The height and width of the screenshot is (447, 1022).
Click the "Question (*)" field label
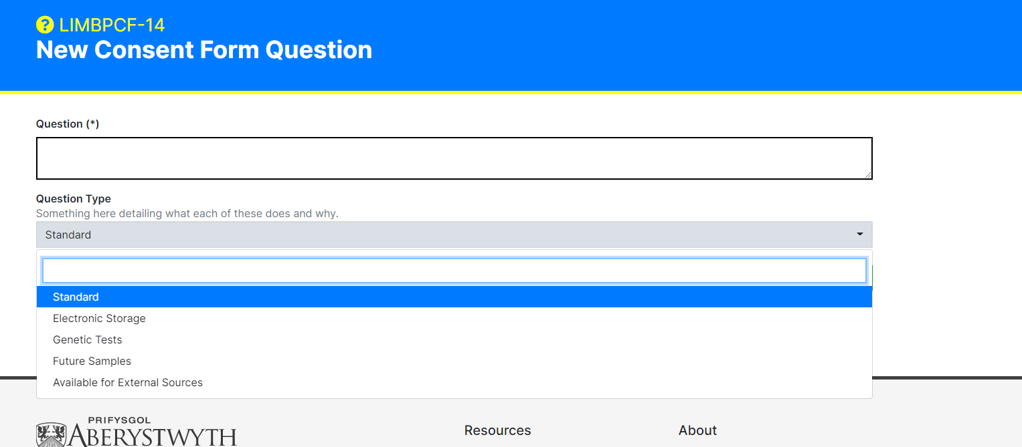coord(68,124)
